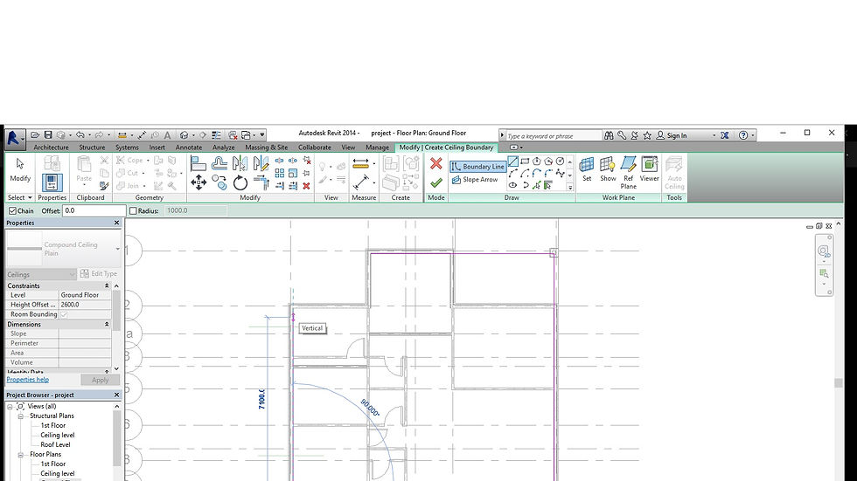Select the Boundary Line button

point(477,167)
